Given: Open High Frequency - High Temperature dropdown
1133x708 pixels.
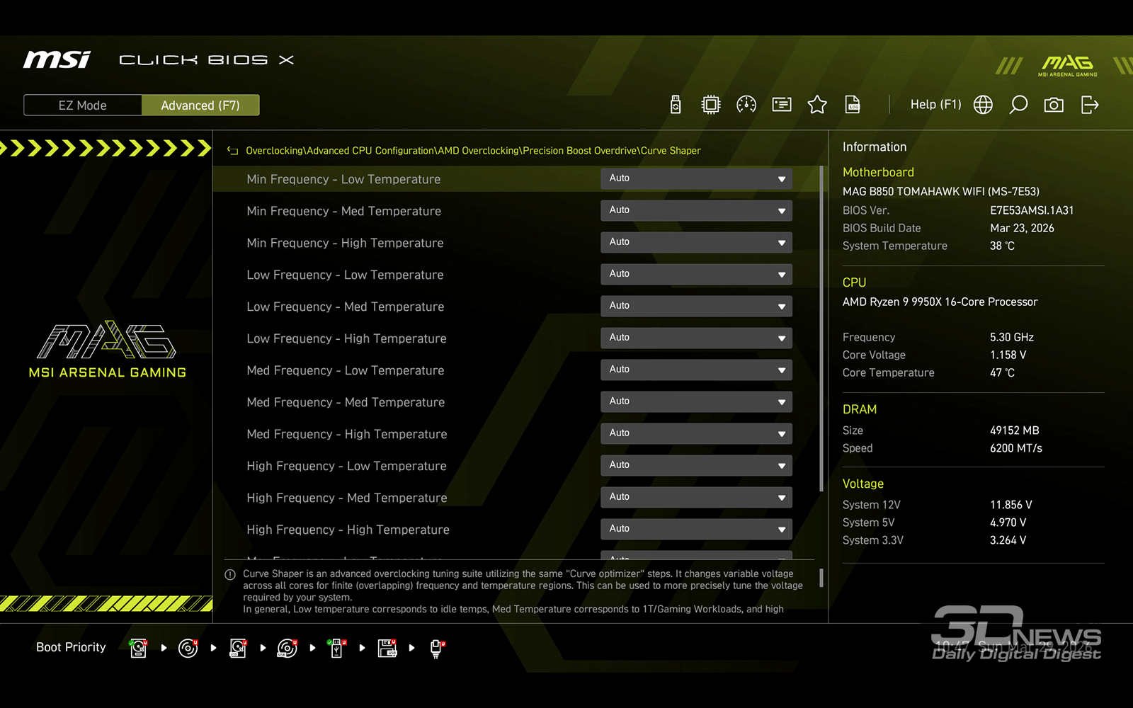Looking at the screenshot, I should tap(696, 529).
